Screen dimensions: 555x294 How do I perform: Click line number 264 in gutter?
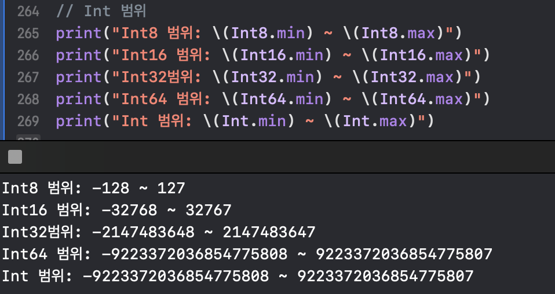(28, 12)
